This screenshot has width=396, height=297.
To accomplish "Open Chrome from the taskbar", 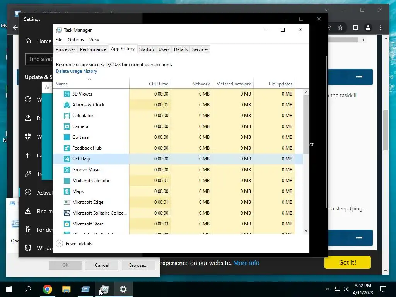I will (x=47, y=289).
